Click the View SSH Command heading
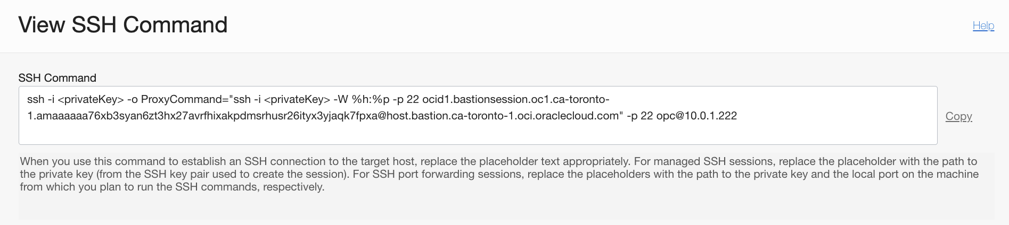This screenshot has height=225, width=1009. pos(123,25)
